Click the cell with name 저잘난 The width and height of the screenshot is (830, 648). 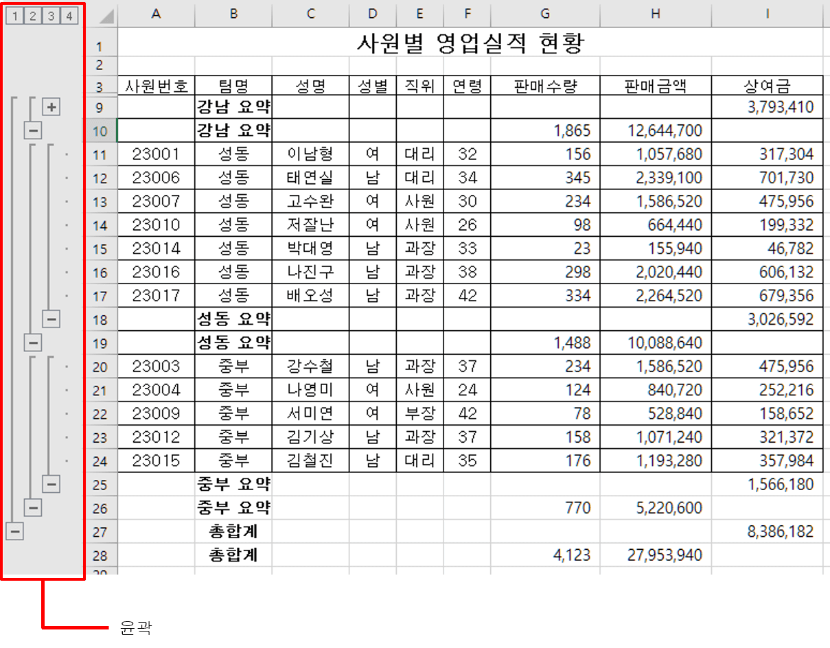(310, 224)
